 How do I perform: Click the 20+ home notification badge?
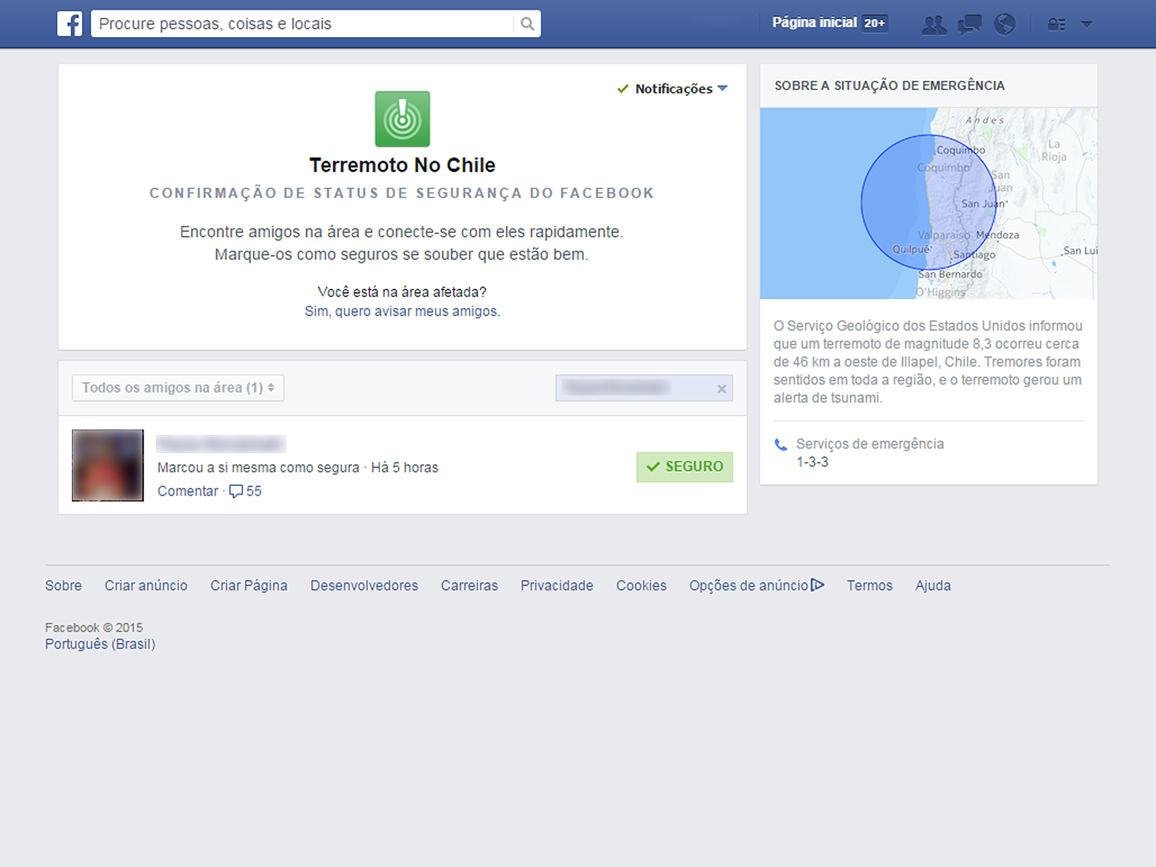874,23
